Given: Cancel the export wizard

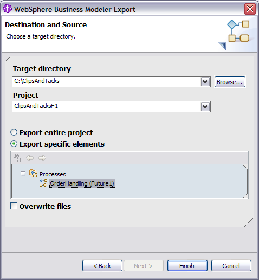Looking at the screenshot, I should [x=231, y=266].
